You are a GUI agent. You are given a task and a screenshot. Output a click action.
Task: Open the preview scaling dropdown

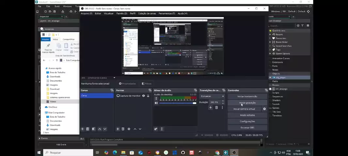[x=114, y=78]
